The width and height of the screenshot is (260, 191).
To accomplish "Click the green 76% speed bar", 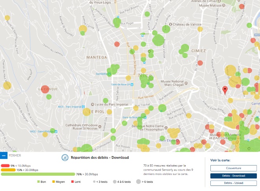I will point(38,174).
